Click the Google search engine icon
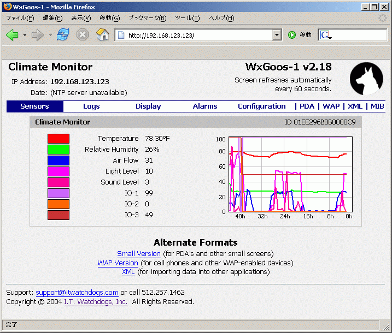The height and width of the screenshot is (333, 392). tap(325, 35)
